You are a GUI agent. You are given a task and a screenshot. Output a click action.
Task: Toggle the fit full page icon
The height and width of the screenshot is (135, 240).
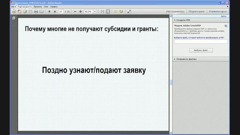point(108,12)
